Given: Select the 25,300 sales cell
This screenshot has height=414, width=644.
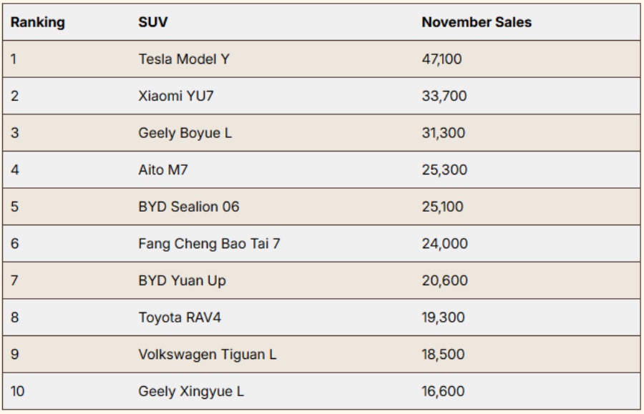Looking at the screenshot, I should coord(444,170).
